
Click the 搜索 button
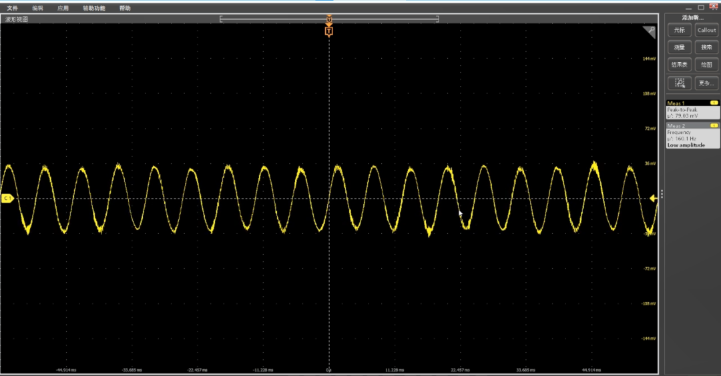(706, 47)
